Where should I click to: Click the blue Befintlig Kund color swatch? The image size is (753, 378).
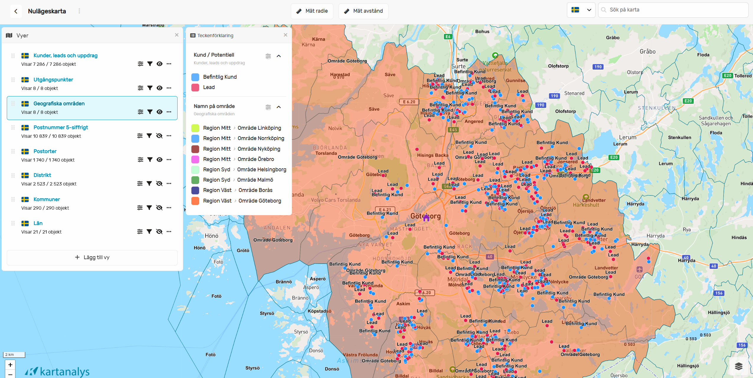point(195,77)
